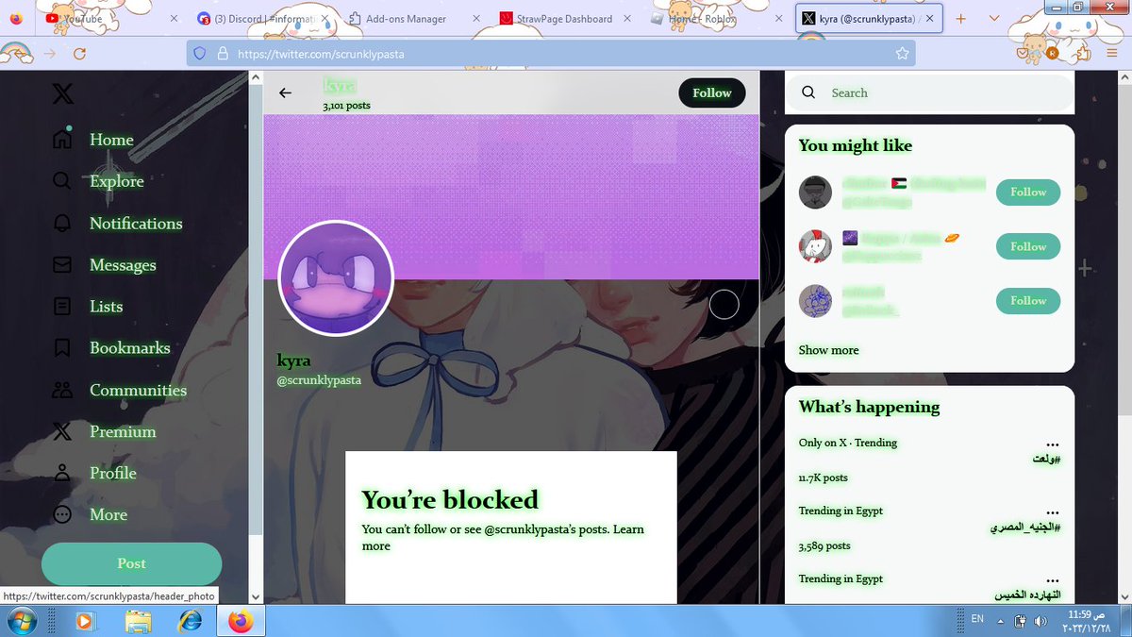Bookmark this page with the star icon
The width and height of the screenshot is (1132, 637).
point(902,54)
